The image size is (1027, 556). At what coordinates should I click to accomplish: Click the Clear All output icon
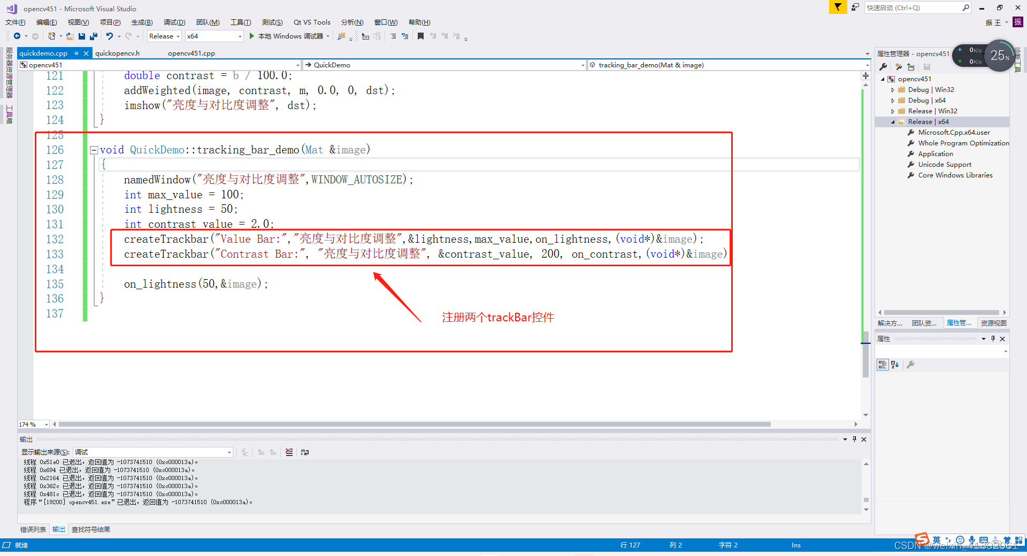point(289,452)
